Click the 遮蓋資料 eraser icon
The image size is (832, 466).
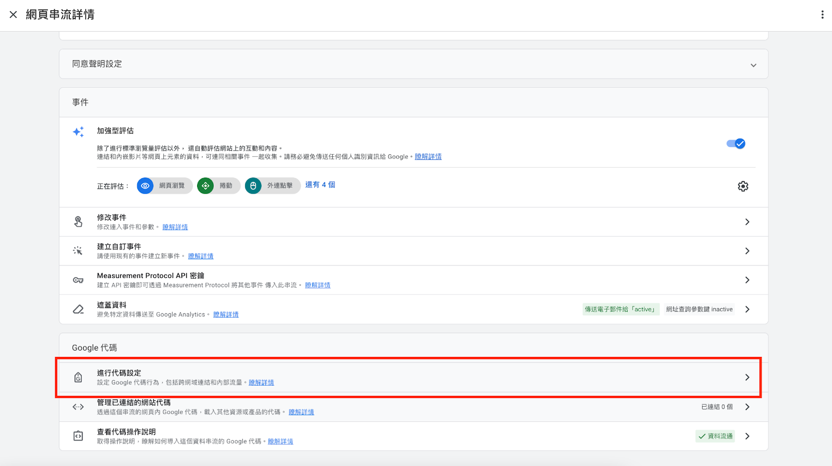[78, 309]
